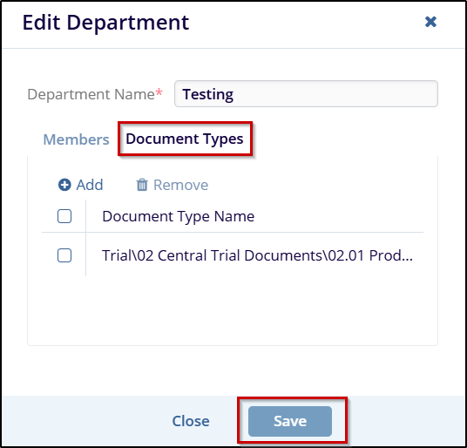The image size is (467, 448).
Task: Click the Save button
Action: [290, 421]
